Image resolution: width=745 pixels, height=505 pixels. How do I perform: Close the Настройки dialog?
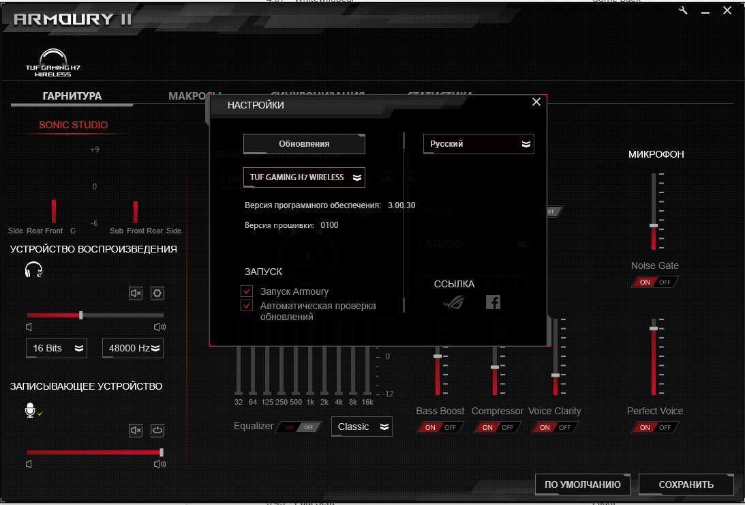coord(536,102)
